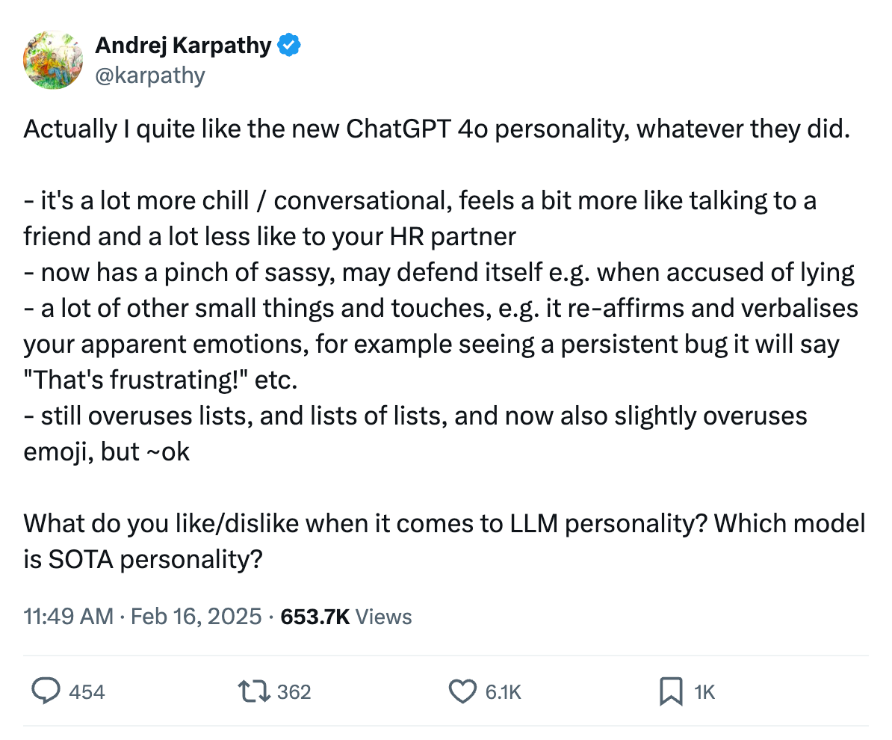
Task: Open the reply speech-bubble icon
Action: (x=46, y=691)
